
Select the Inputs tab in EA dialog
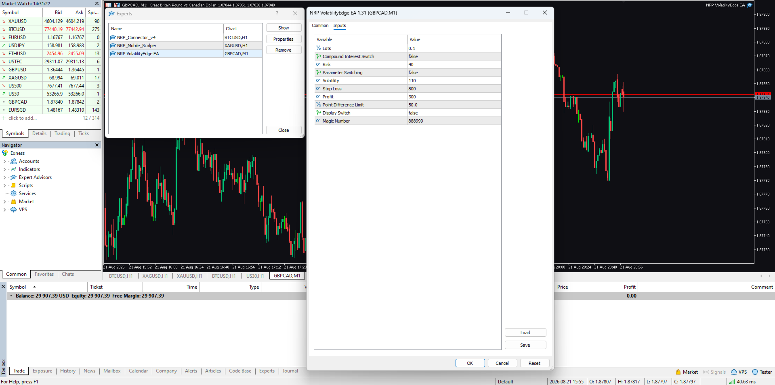pyautogui.click(x=340, y=25)
